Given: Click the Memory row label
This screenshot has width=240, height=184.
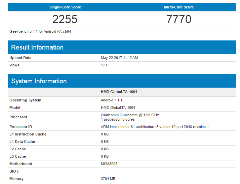Looking at the screenshot, I should 16,179.
